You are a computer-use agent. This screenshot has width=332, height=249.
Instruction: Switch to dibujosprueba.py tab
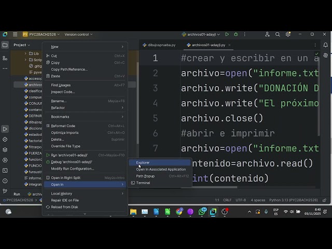click(x=159, y=45)
